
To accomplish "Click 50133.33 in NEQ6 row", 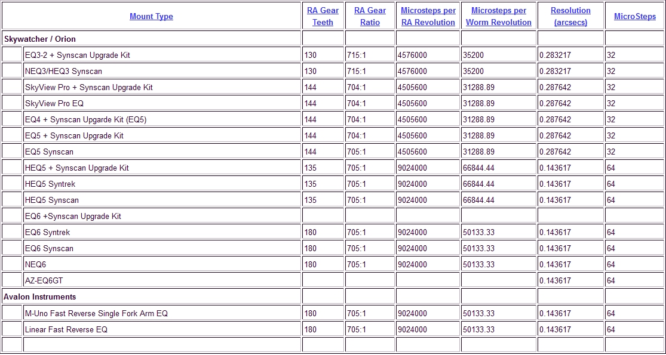I will click(478, 265).
